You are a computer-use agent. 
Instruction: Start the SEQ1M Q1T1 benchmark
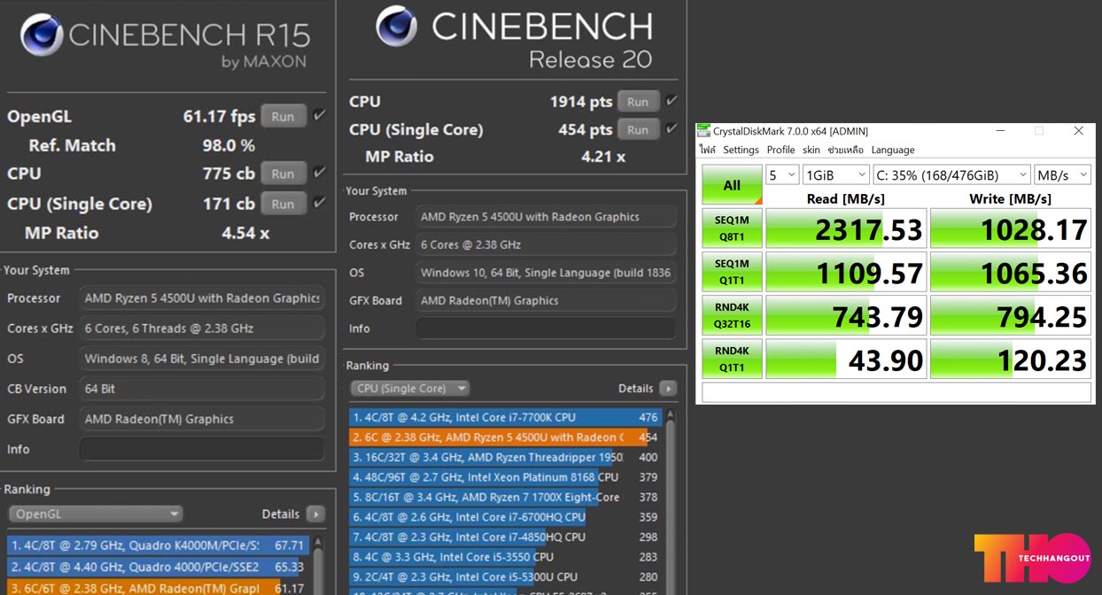[x=732, y=272]
